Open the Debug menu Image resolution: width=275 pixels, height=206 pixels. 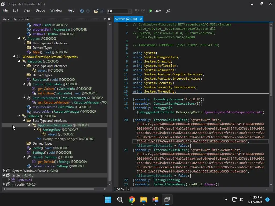(x=40, y=10)
